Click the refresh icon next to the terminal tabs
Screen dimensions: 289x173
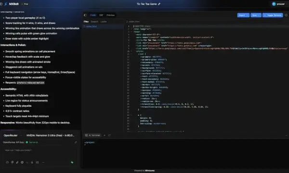pyautogui.click(x=109, y=136)
